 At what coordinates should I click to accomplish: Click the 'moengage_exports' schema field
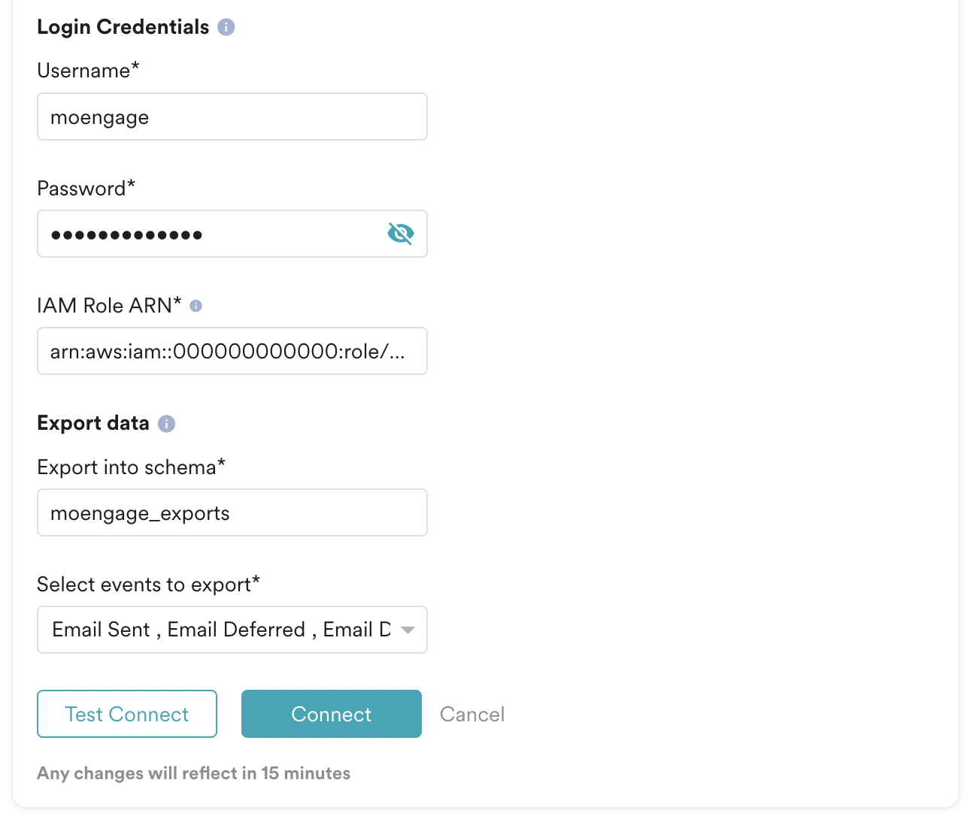point(232,512)
